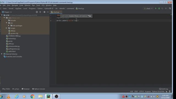
Task: Click run with coverage icon
Action: 163,9
